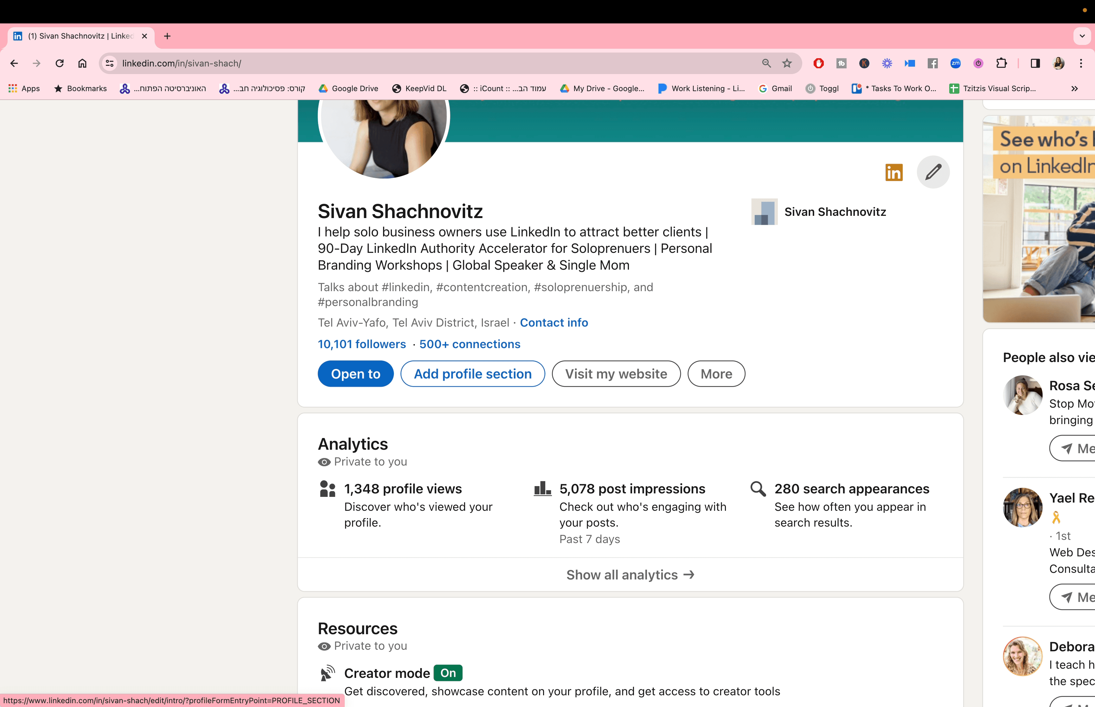Open the 500+ connections link
1095x707 pixels.
click(470, 344)
